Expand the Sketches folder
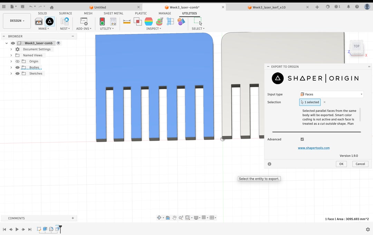 [11, 73]
